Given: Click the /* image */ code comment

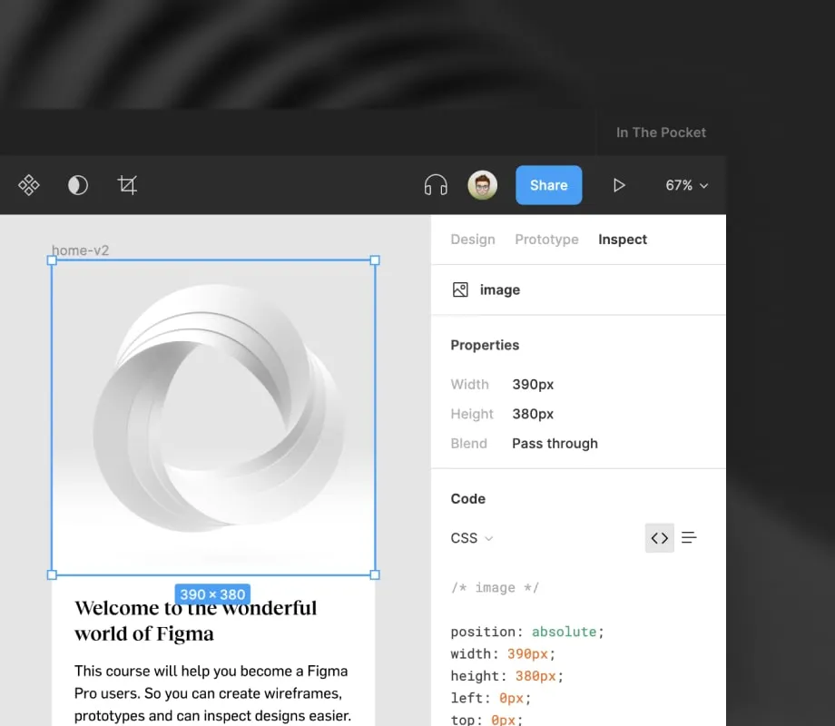Looking at the screenshot, I should click(495, 587).
